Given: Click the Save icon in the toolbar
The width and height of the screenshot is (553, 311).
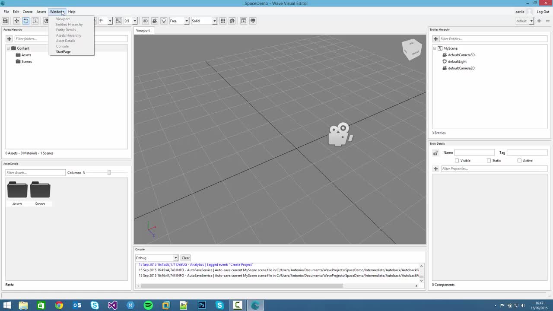Looking at the screenshot, I should [5, 21].
